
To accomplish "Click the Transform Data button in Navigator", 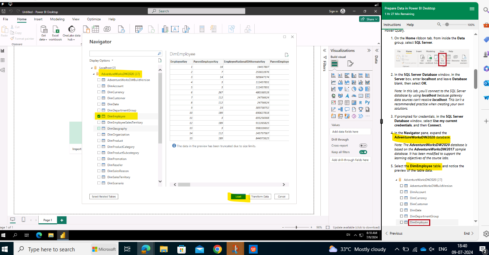I will pyautogui.click(x=260, y=197).
